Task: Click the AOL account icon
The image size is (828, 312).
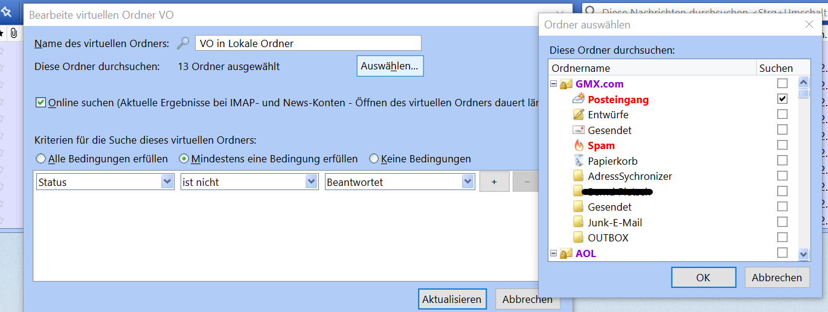Action: [566, 253]
